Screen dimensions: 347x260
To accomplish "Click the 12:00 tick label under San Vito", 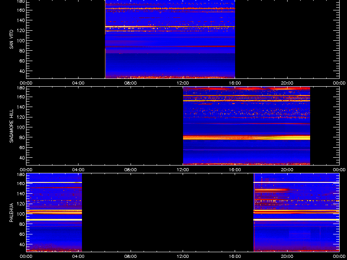I will tap(183, 83).
